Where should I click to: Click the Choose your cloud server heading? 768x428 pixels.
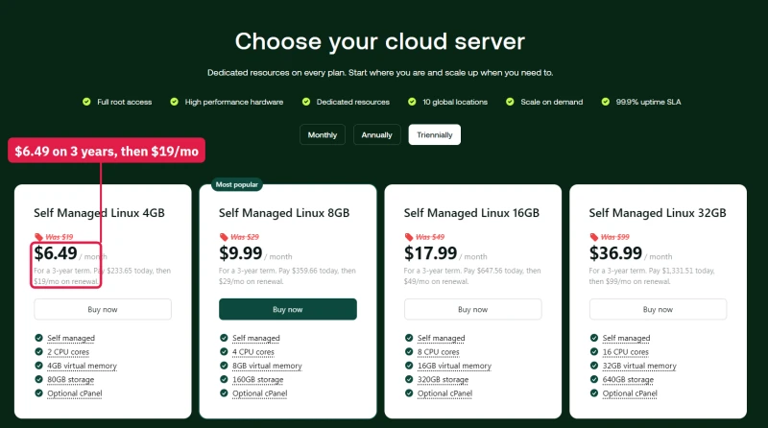[380, 41]
